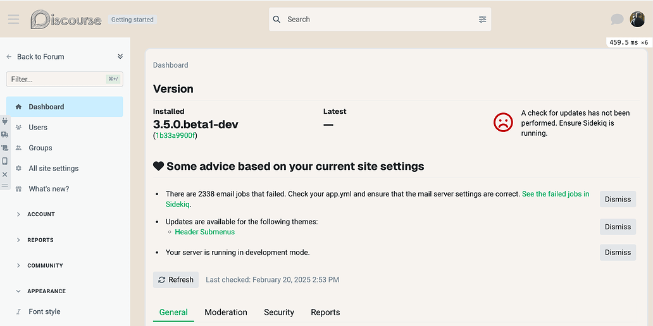Collapse the Appearance section
Screen dimensions: 653x326
pyautogui.click(x=46, y=291)
